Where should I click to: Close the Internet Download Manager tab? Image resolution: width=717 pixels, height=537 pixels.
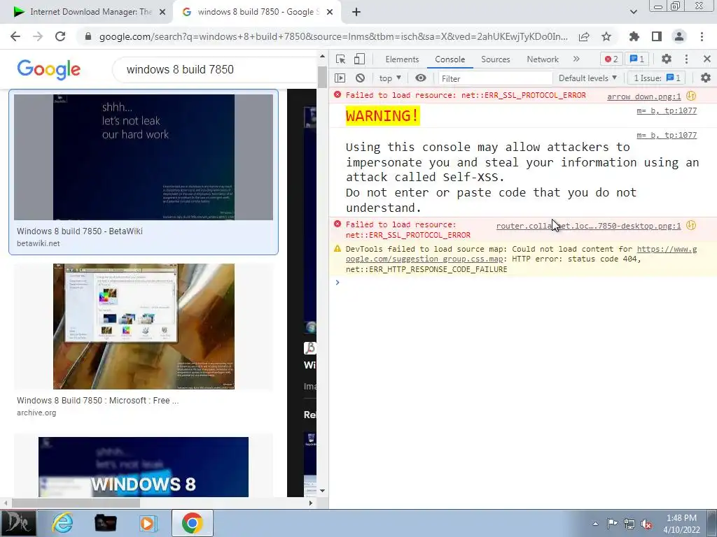point(162,13)
